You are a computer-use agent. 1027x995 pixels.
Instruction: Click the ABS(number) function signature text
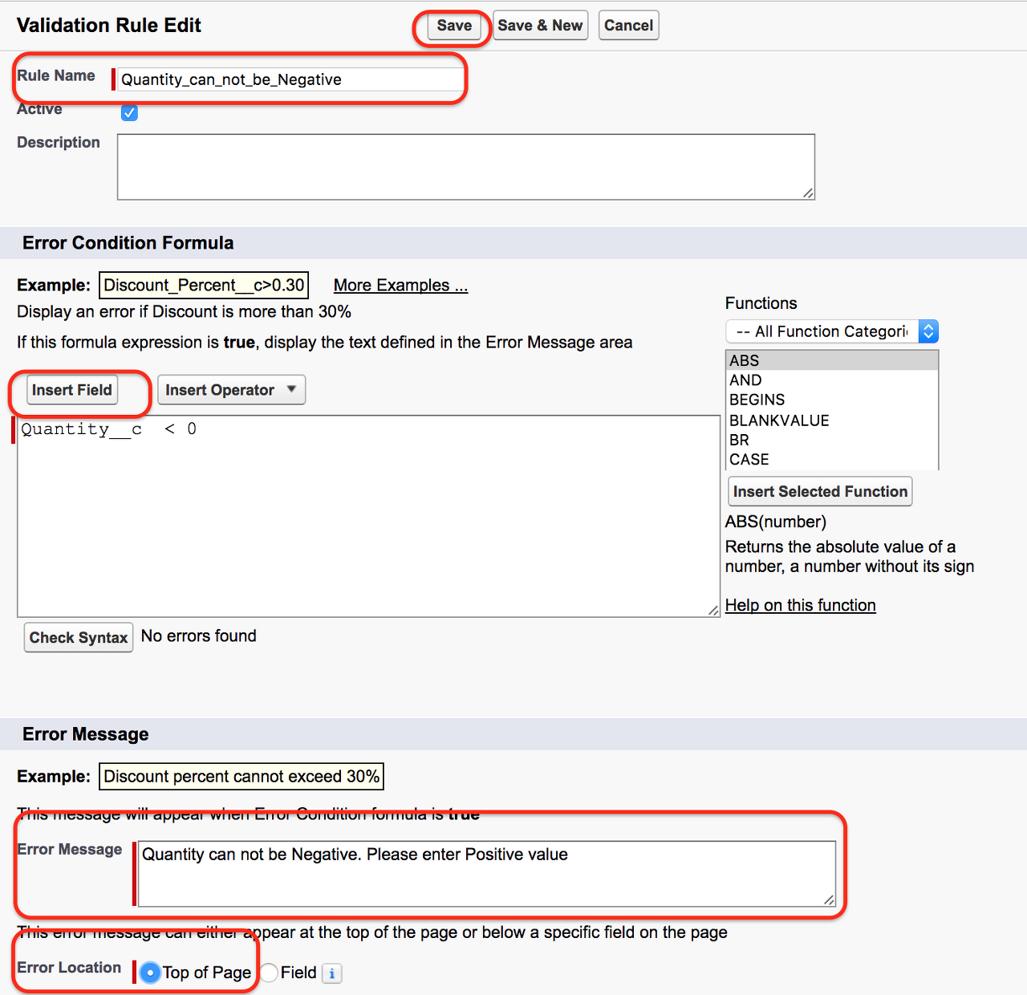coord(776,522)
